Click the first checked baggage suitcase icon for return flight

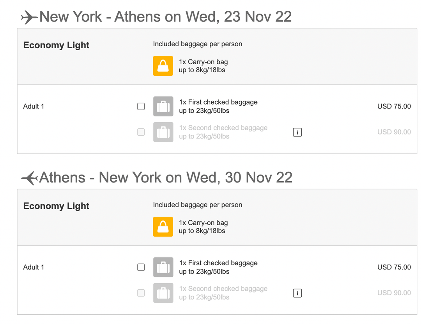point(163,267)
